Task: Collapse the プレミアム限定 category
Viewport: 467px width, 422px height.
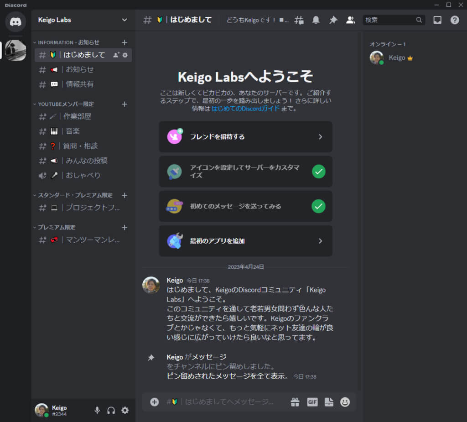Action: (x=54, y=227)
